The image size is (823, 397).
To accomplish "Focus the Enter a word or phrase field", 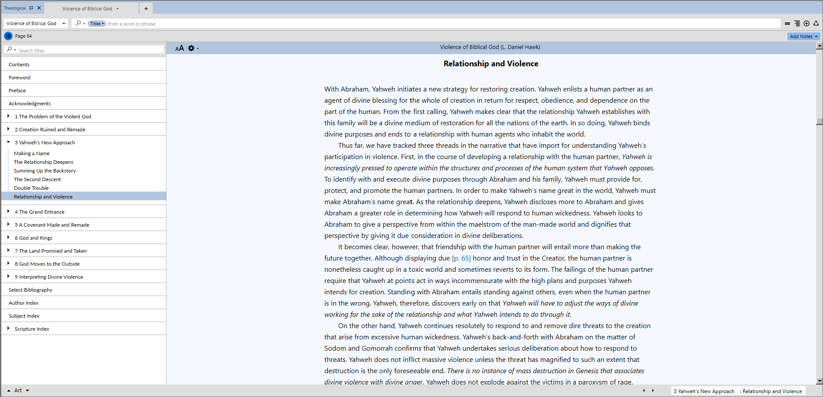I will [442, 24].
